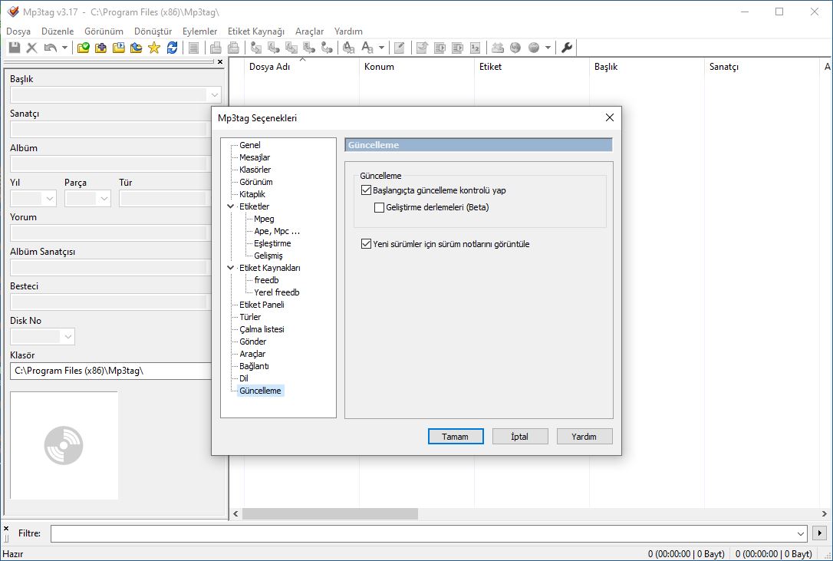The height and width of the screenshot is (561, 833).
Task: Click the gray globe tag source icon before the dropdown arrow
Action: 534,48
